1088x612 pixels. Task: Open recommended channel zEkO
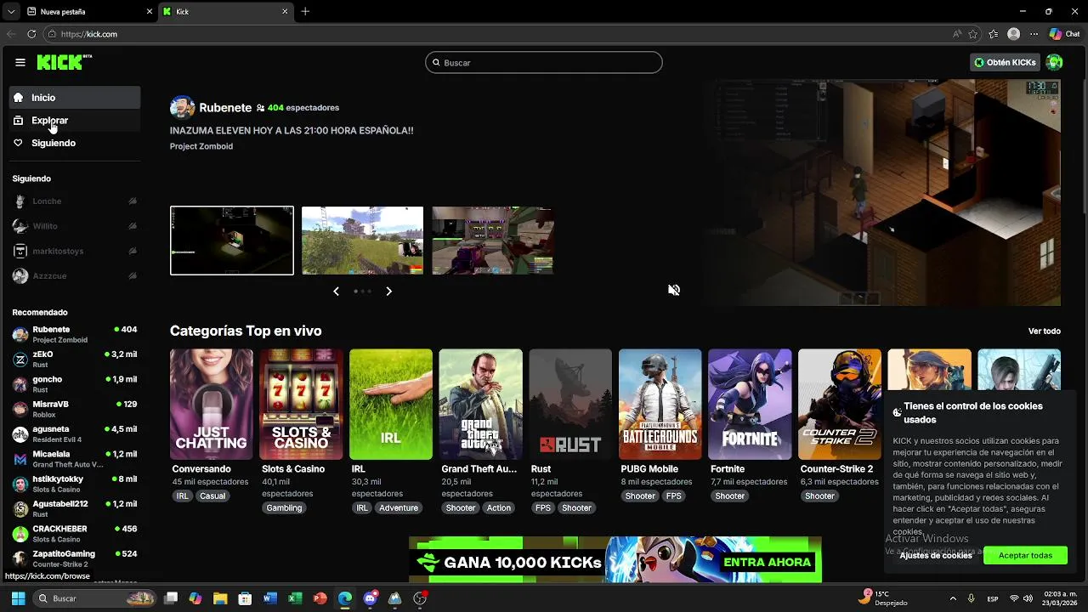coord(75,360)
